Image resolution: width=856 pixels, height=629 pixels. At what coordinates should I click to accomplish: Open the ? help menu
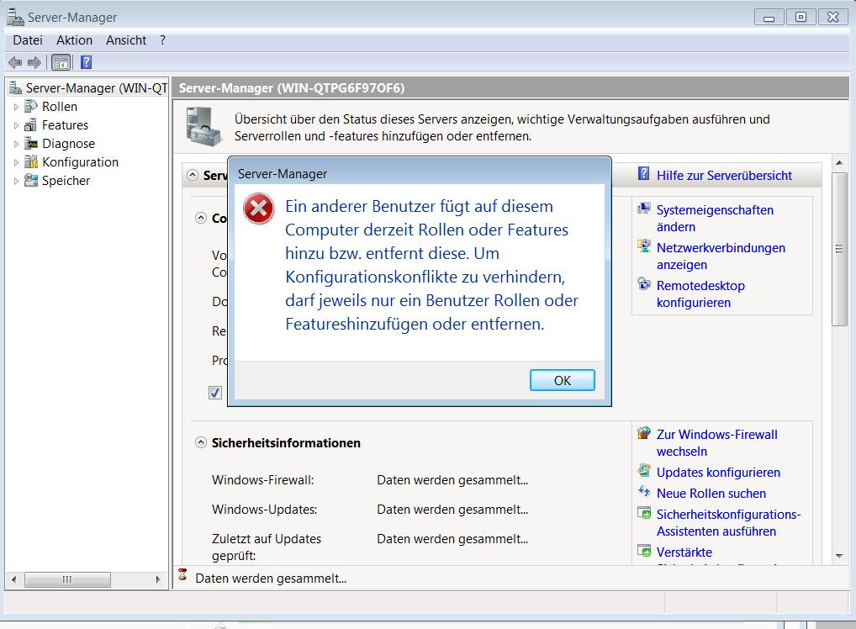click(x=162, y=40)
